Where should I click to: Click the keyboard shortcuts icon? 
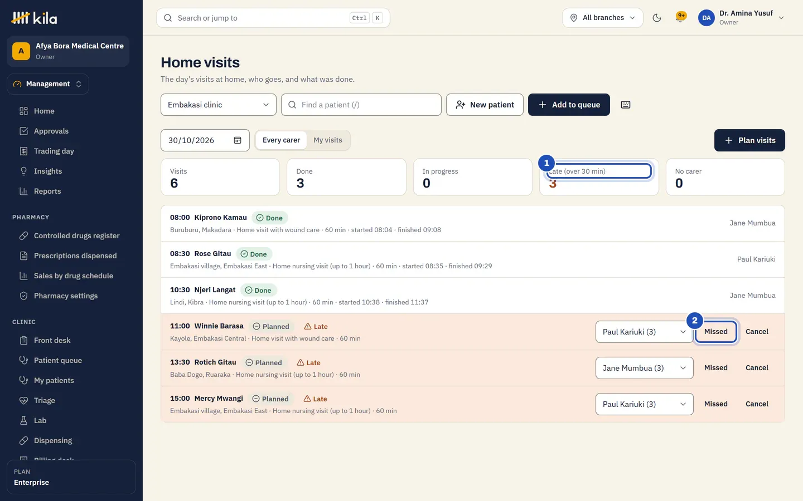point(626,105)
